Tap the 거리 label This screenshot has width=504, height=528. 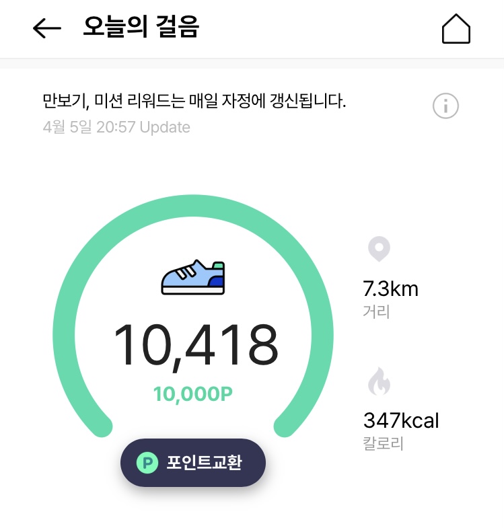tap(376, 311)
